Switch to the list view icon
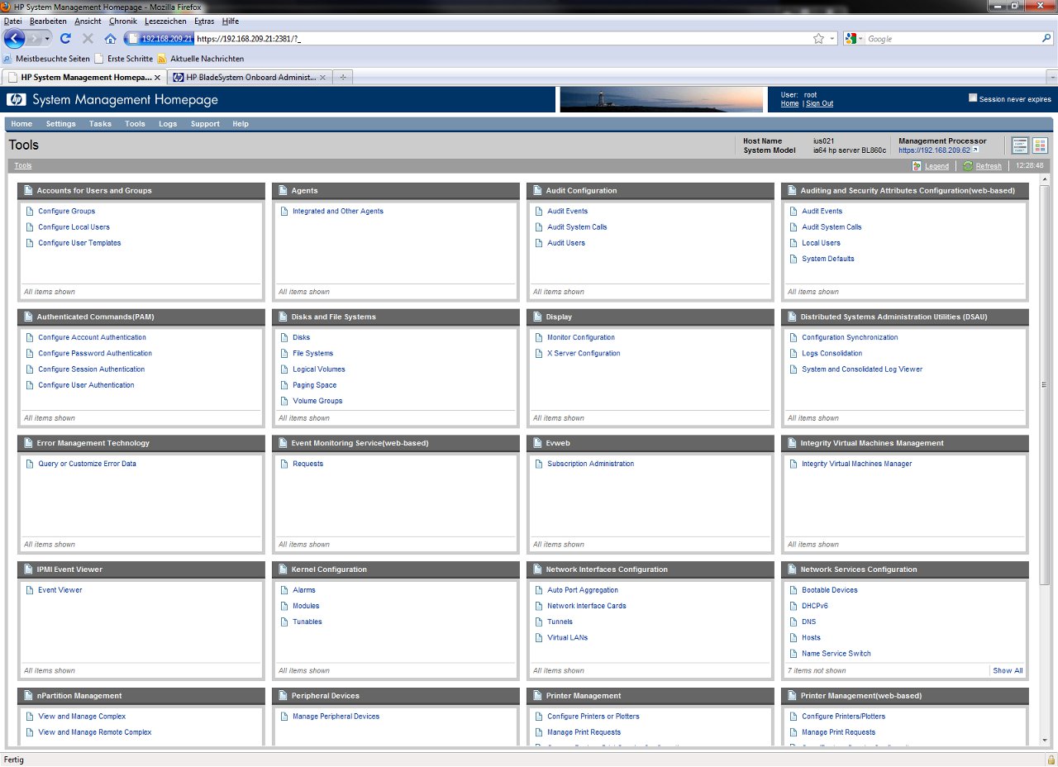 [1020, 145]
